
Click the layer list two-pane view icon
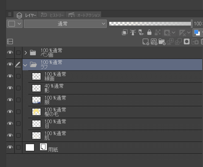point(10,42)
